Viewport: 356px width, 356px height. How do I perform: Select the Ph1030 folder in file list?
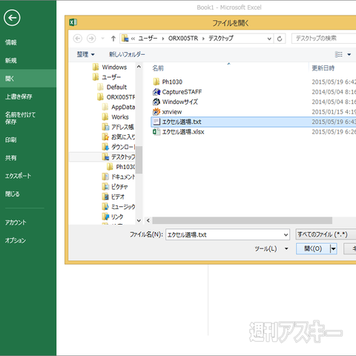click(168, 82)
